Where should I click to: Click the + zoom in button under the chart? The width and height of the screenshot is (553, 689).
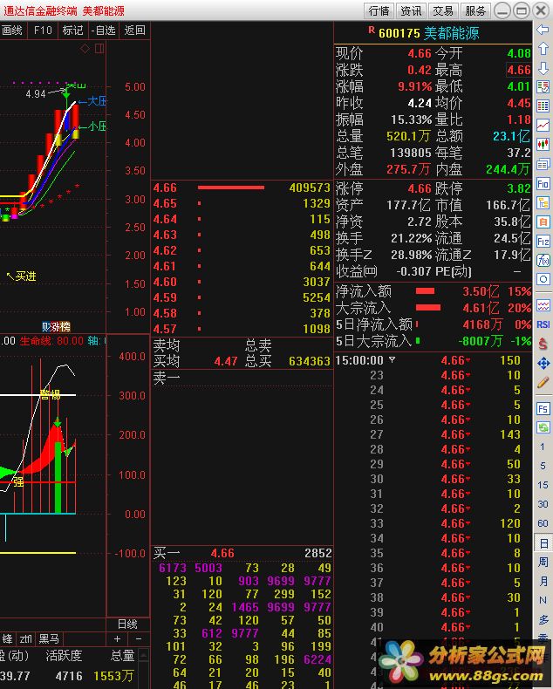(x=118, y=638)
